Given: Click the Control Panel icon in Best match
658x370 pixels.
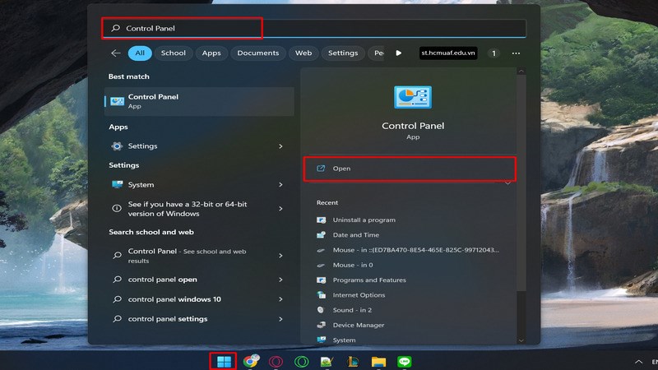Looking at the screenshot, I should tap(117, 101).
